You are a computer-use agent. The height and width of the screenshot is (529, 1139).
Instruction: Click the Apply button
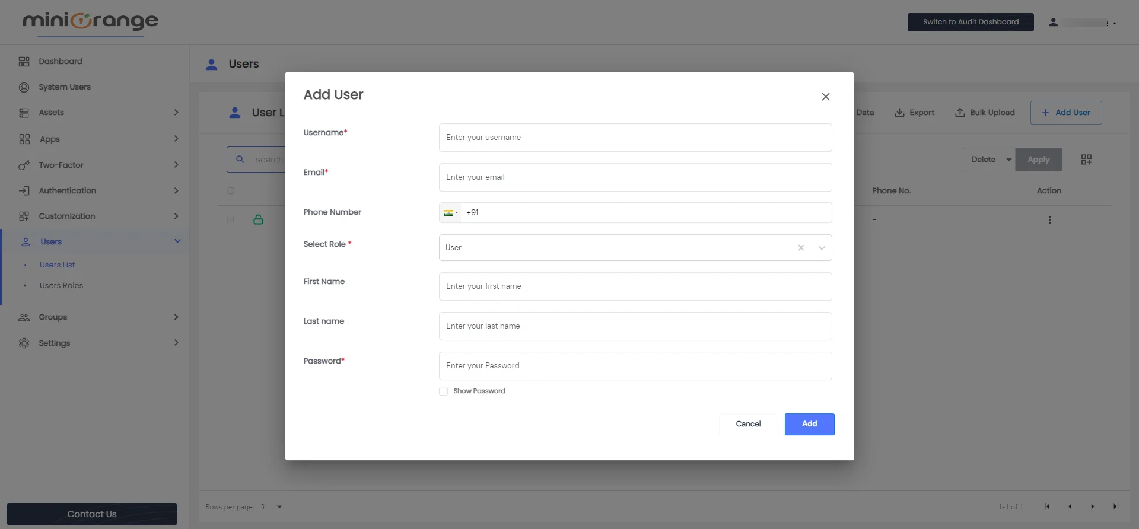point(1039,160)
